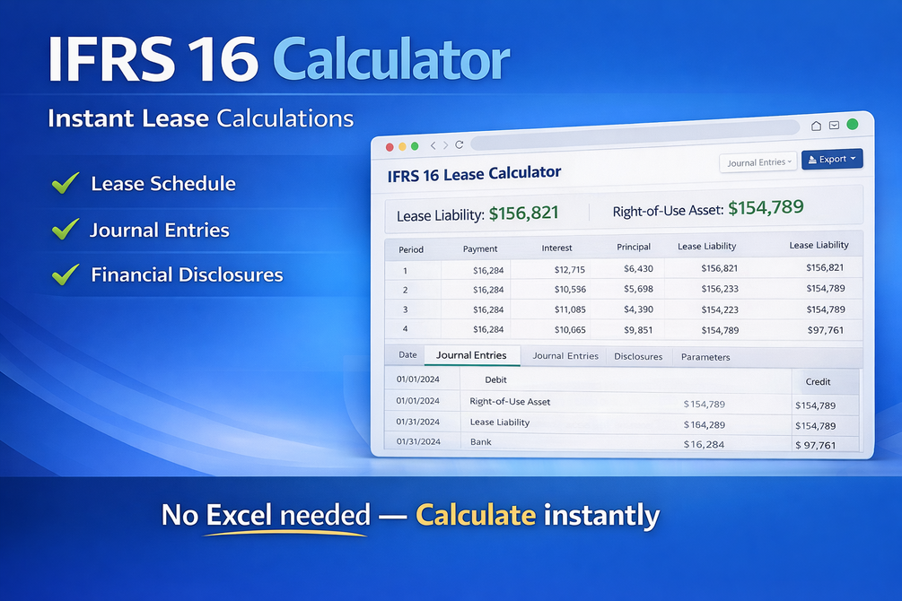Click the $97,761 cell in period 4 row
The image size is (902, 601).
[x=826, y=330]
